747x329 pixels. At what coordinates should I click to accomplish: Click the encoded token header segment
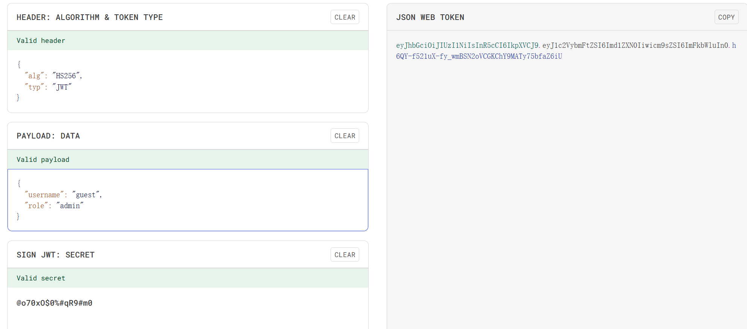467,46
